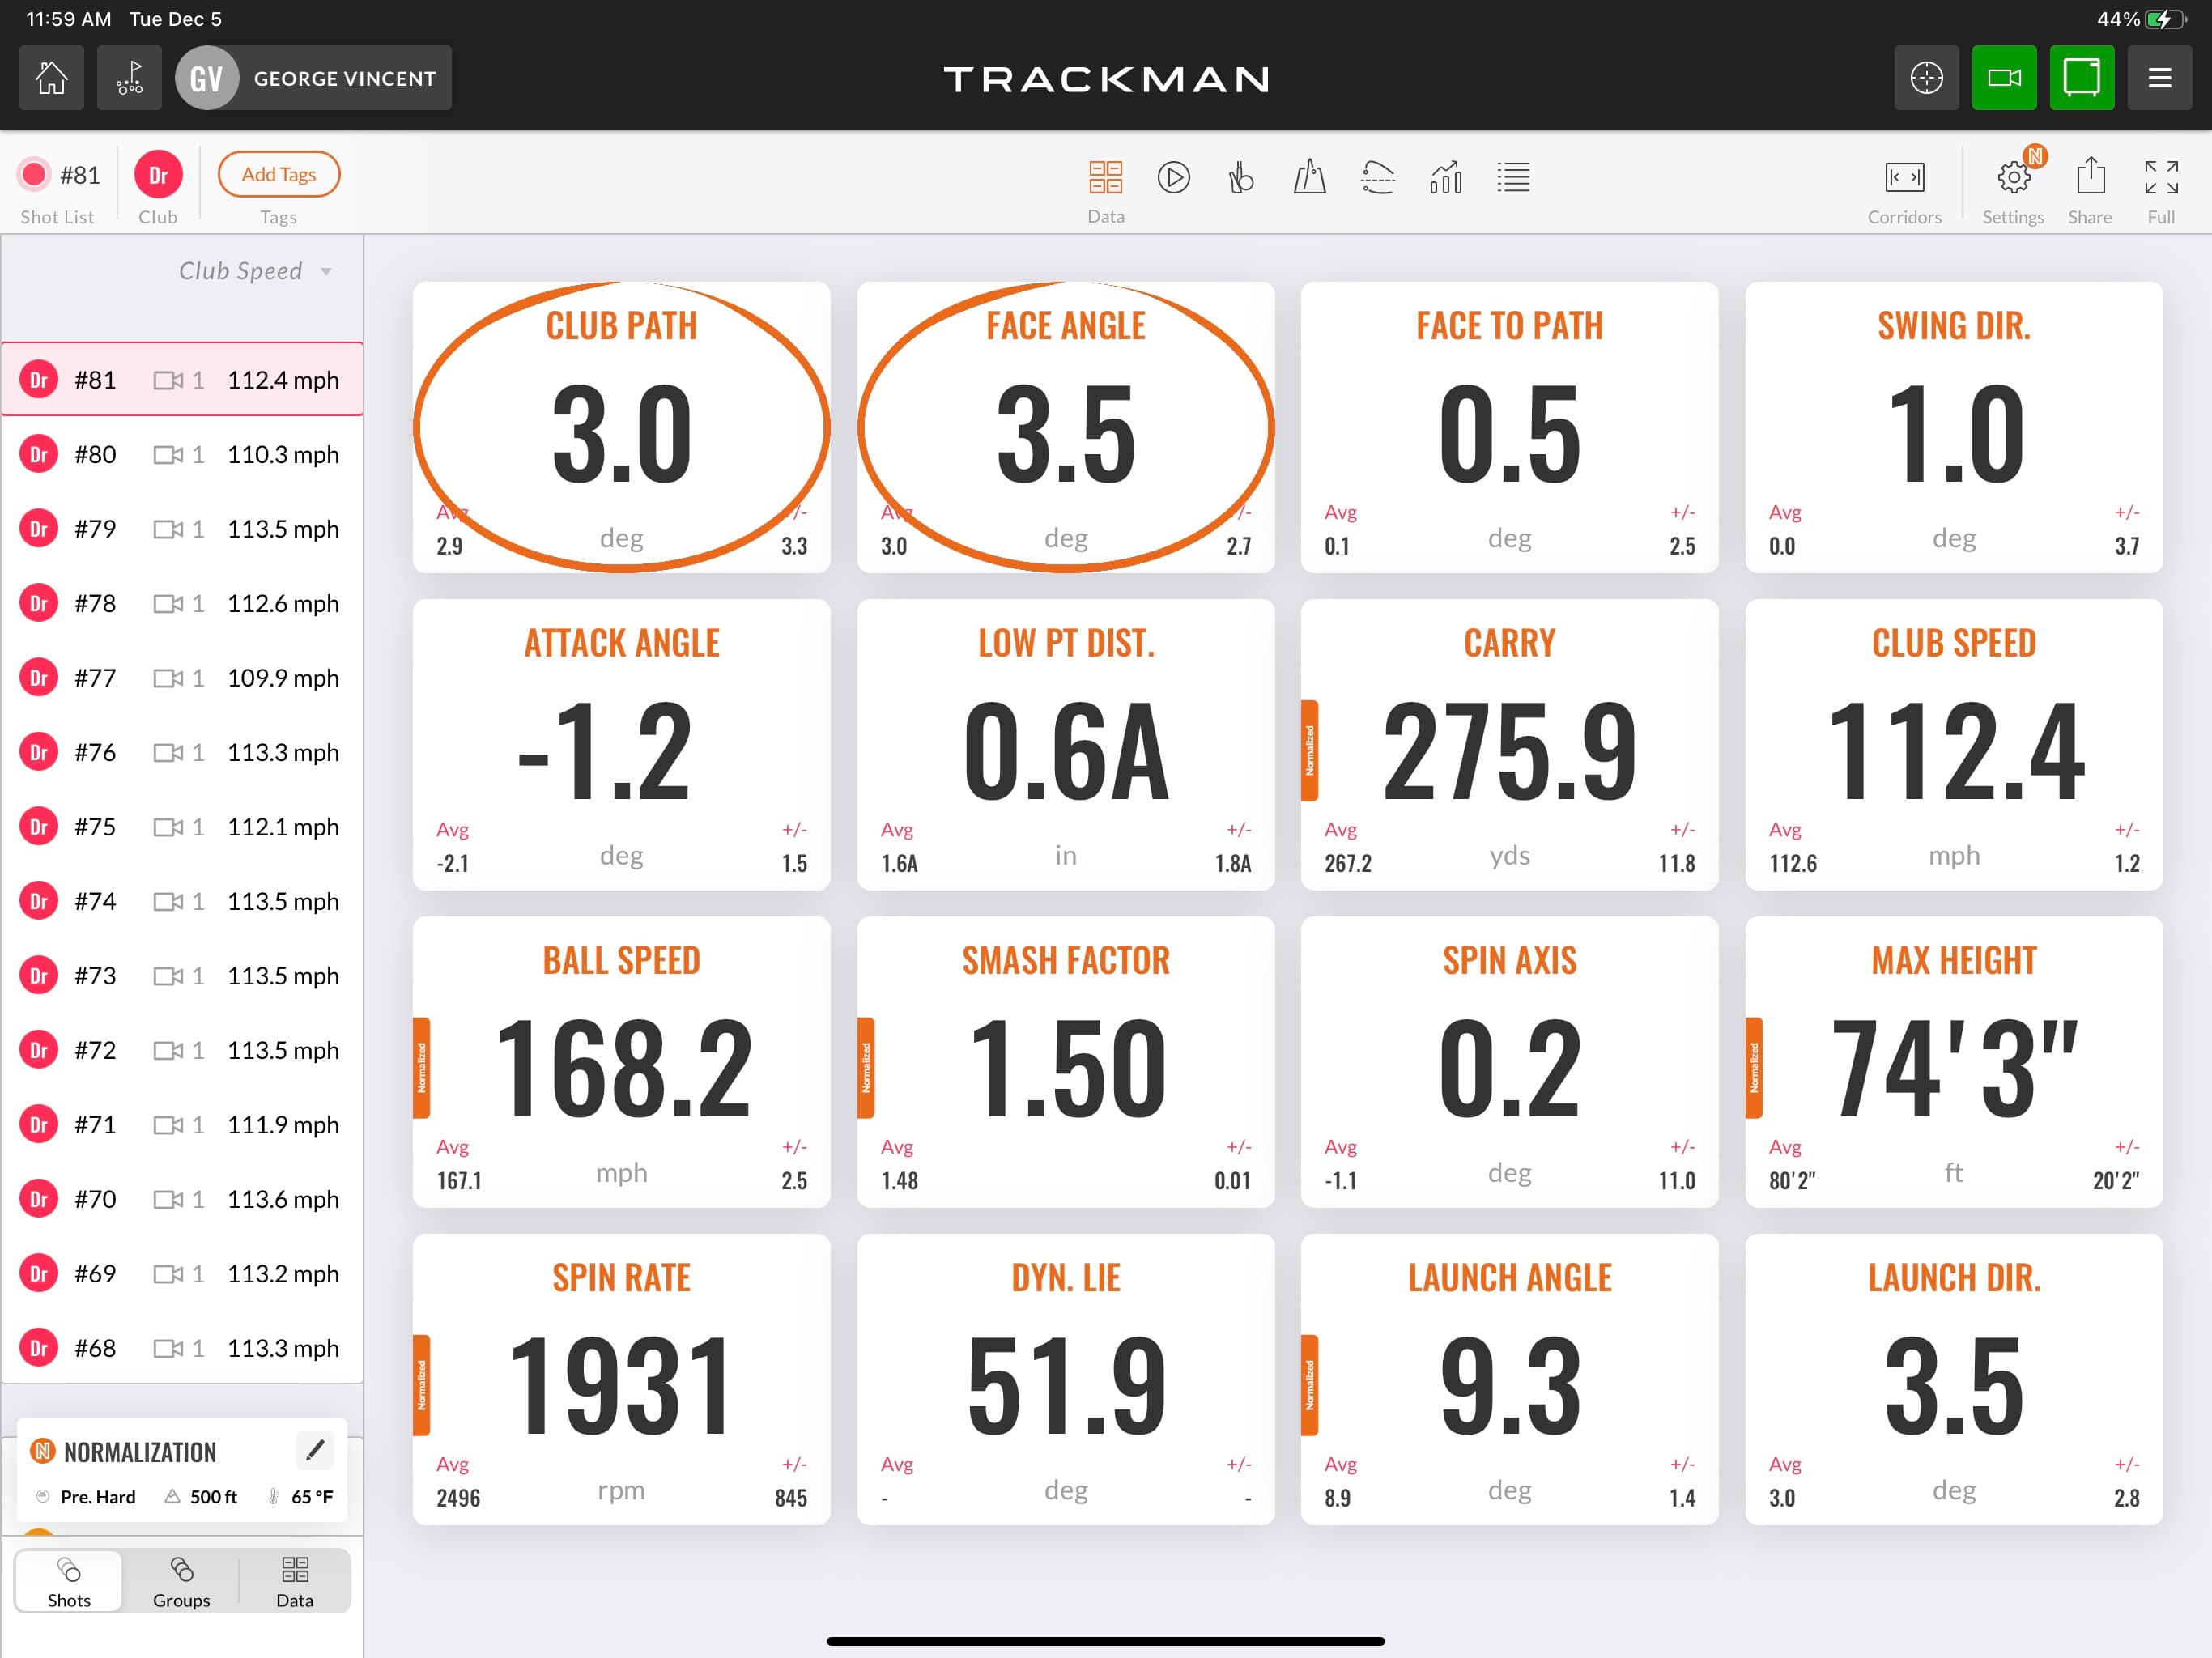Open the course/flag icon button
The width and height of the screenshot is (2212, 1658).
[129, 78]
